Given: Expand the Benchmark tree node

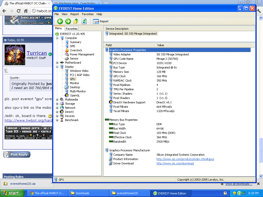Looking at the screenshot, I should point(57,120).
